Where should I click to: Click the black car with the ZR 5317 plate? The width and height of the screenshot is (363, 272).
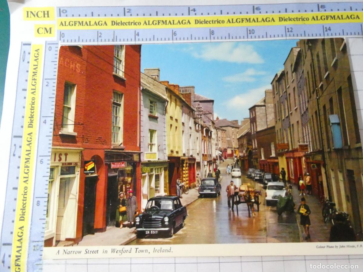[161, 216]
